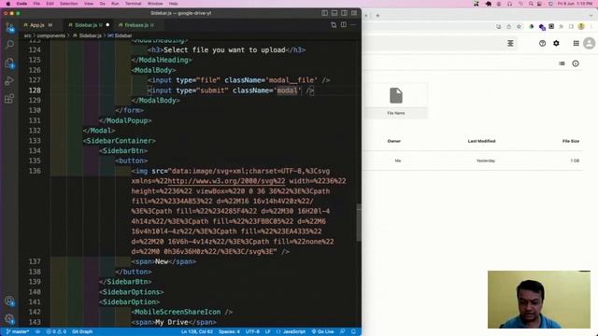This screenshot has width=598, height=336.
Task: Open the settings gear in Drive page
Action: (x=557, y=44)
